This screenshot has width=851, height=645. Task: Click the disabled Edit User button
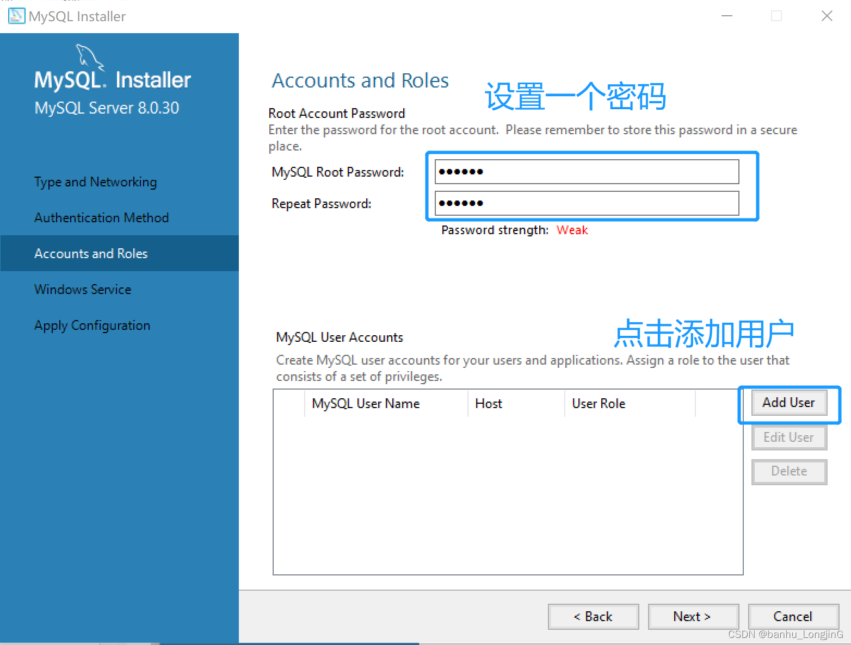click(x=789, y=437)
